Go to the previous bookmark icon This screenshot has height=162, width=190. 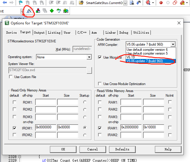pyautogui.click(x=28, y=3)
